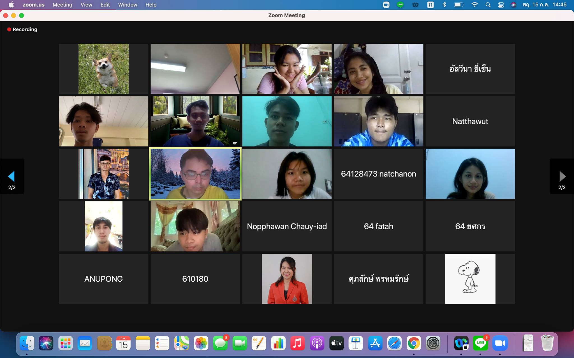Open LINE status icon in menu bar
The width and height of the screenshot is (574, 358).
[400, 5]
